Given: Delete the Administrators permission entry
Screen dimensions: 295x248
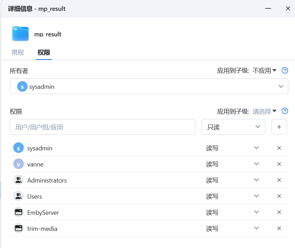Looking at the screenshot, I should tap(279, 180).
